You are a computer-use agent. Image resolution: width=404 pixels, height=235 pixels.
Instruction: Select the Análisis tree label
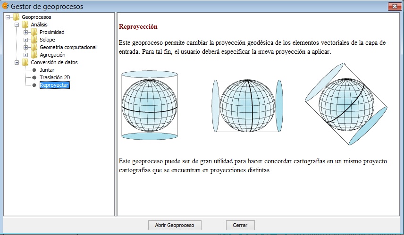coord(39,25)
